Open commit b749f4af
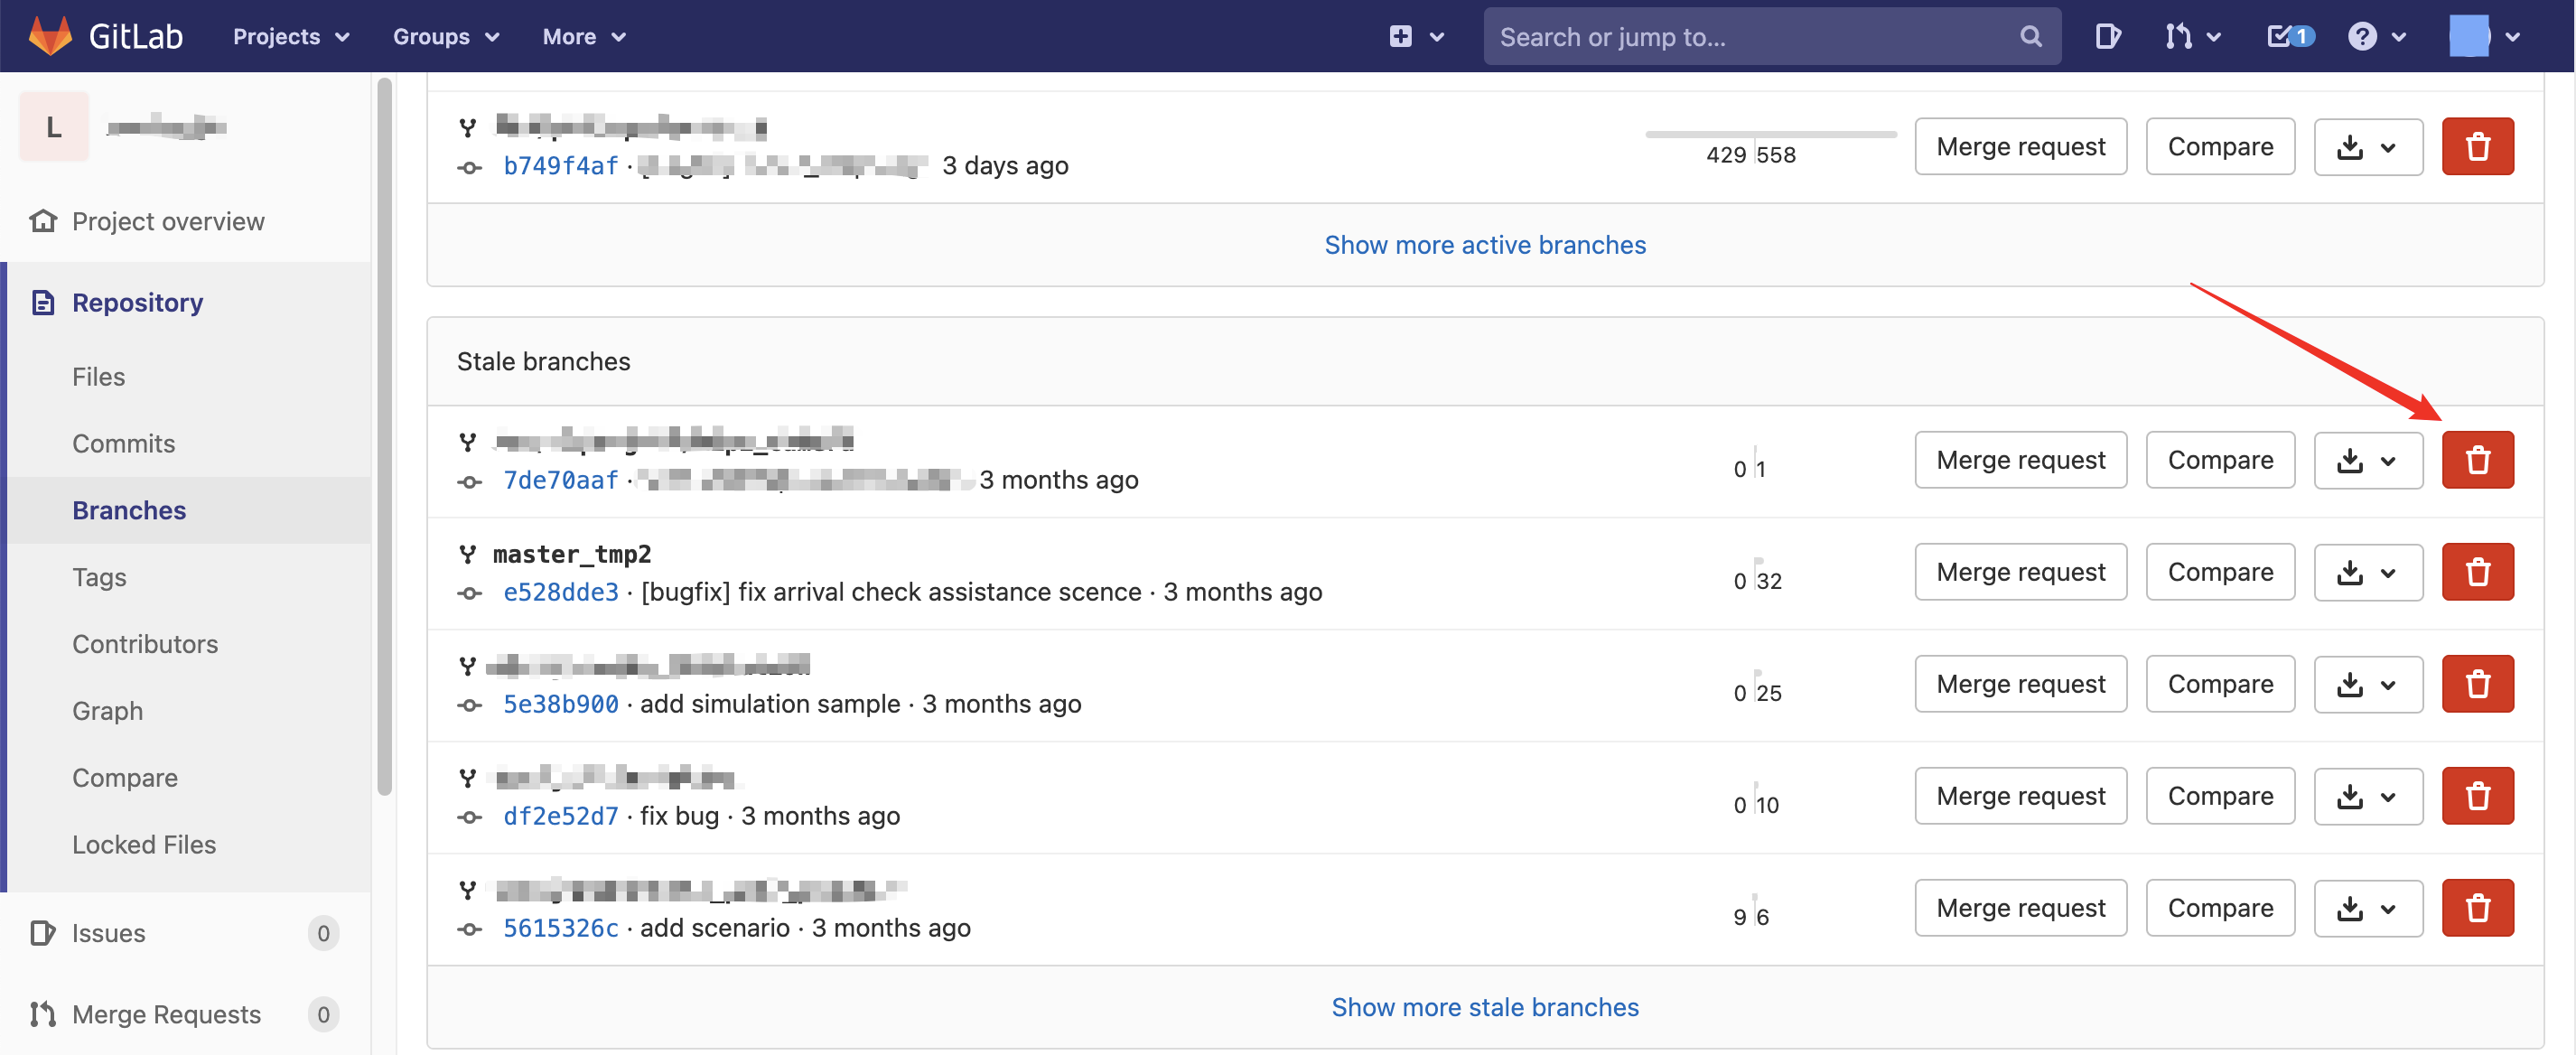The image size is (2576, 1055). click(x=560, y=166)
